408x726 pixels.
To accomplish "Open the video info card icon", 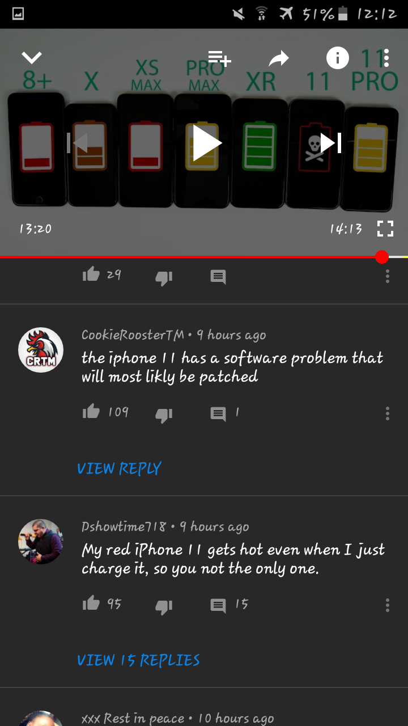I will click(x=338, y=58).
